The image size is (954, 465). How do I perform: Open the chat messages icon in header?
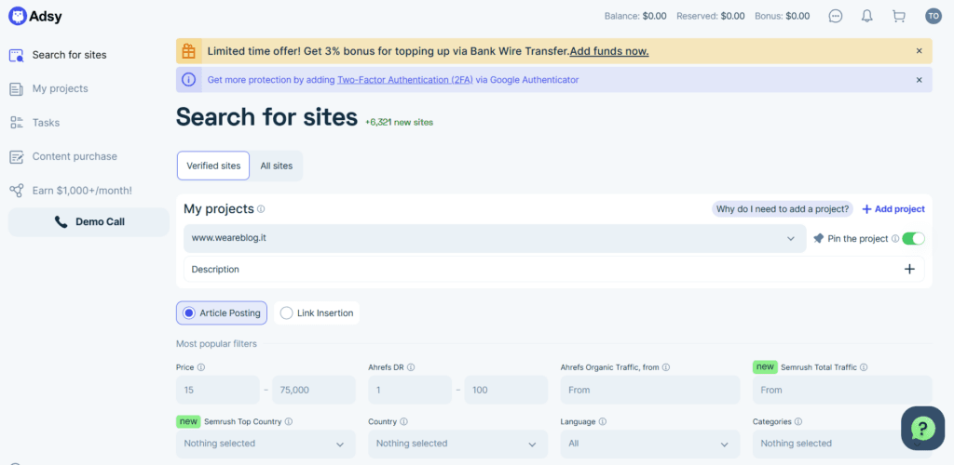pyautogui.click(x=836, y=17)
